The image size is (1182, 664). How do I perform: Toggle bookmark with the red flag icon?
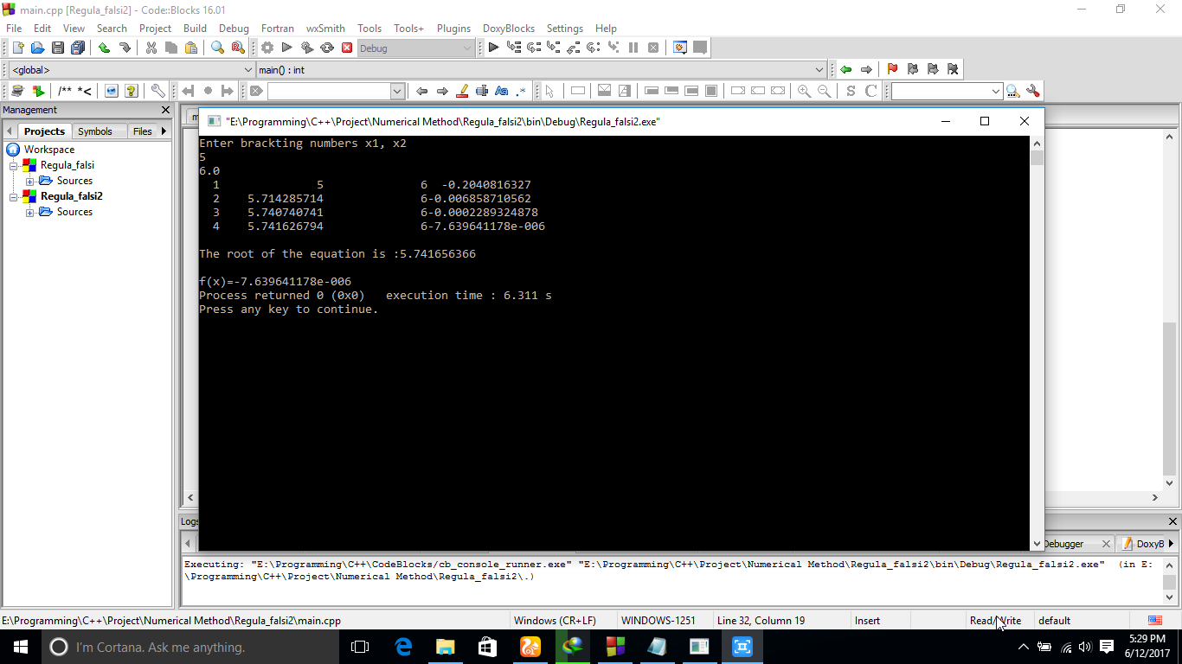(892, 69)
